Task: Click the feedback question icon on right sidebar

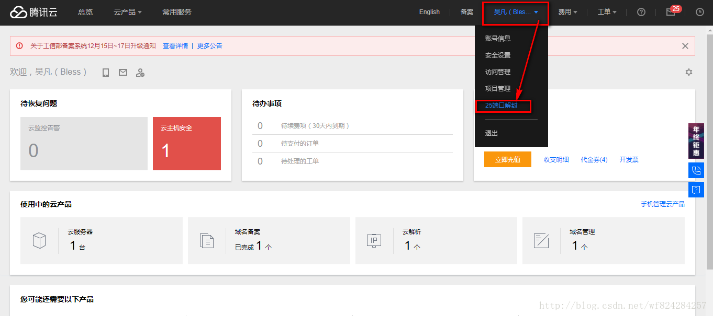Action: point(696,189)
